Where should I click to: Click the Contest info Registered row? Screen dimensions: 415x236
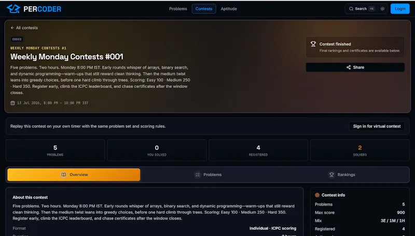[x=359, y=229]
